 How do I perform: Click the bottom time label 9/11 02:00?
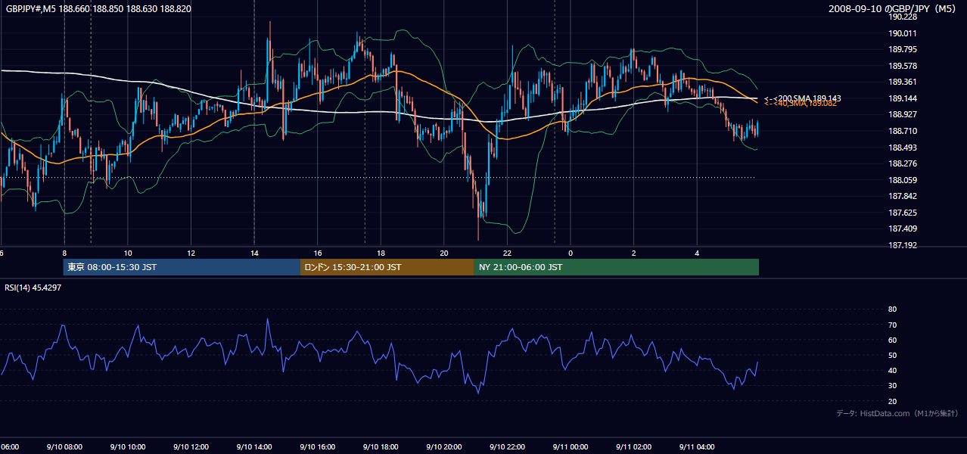633,447
